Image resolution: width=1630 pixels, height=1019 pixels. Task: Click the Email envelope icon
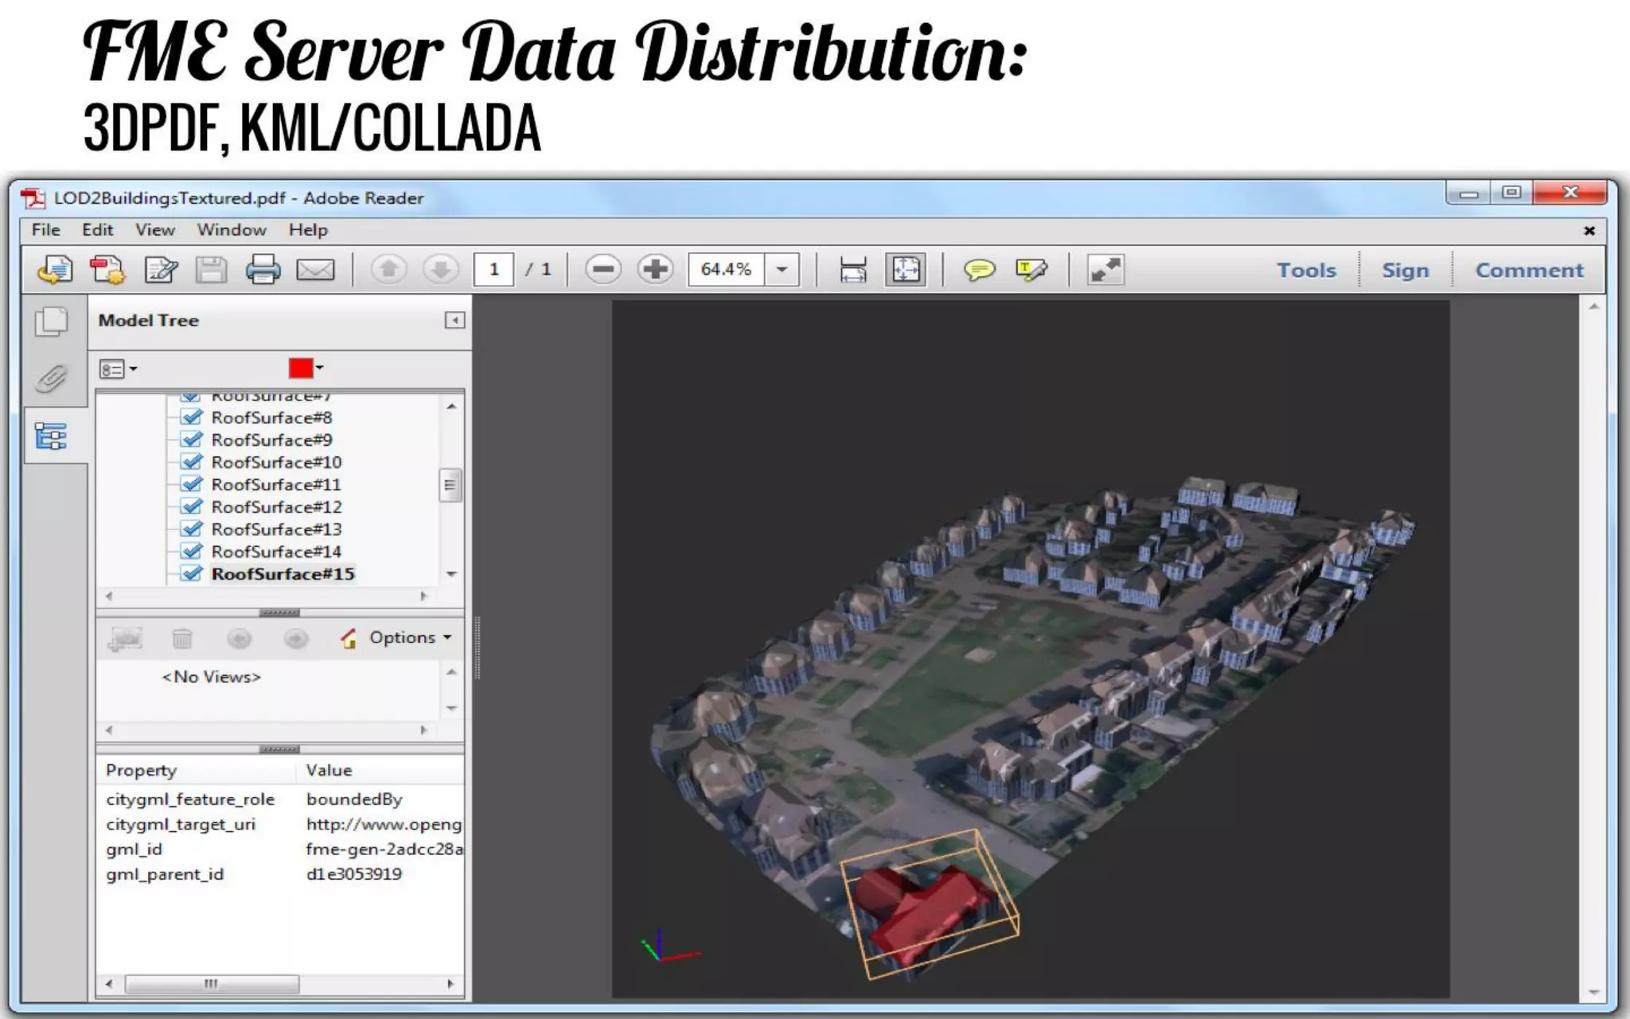(315, 271)
